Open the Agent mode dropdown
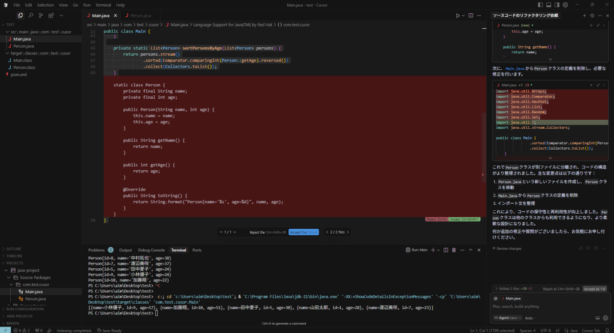Viewport: 614px width, 333px height. pyautogui.click(x=507, y=318)
